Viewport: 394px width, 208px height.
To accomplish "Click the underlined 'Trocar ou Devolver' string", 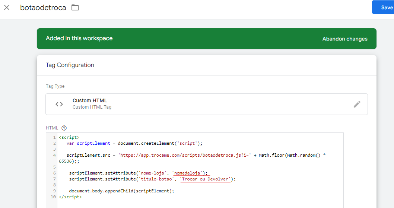I will click(205, 179).
